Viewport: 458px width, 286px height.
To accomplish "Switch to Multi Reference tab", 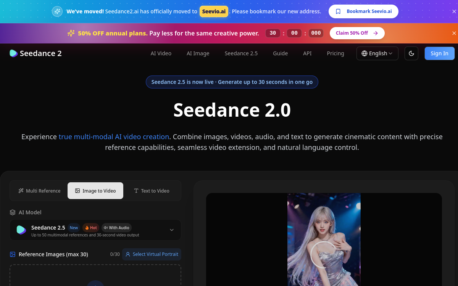I will (x=39, y=191).
